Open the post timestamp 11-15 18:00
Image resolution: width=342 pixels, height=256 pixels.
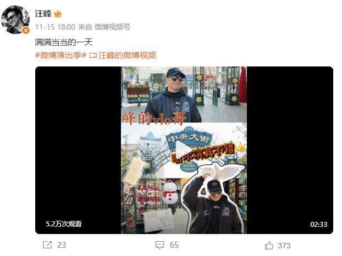(x=55, y=27)
